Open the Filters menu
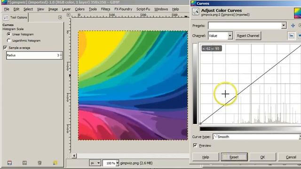The height and width of the screenshot is (169, 301). pyautogui.click(x=105, y=9)
